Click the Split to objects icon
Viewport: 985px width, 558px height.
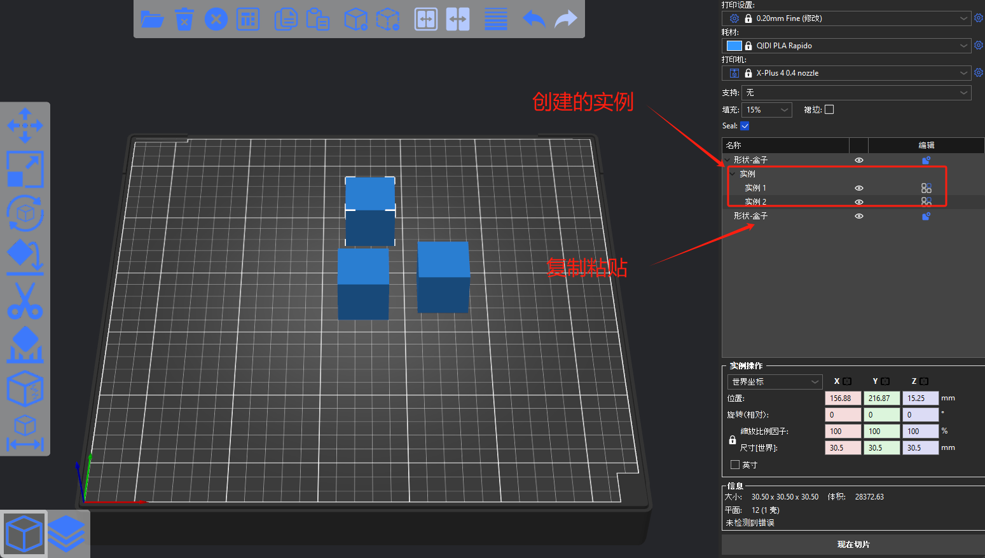tap(426, 19)
